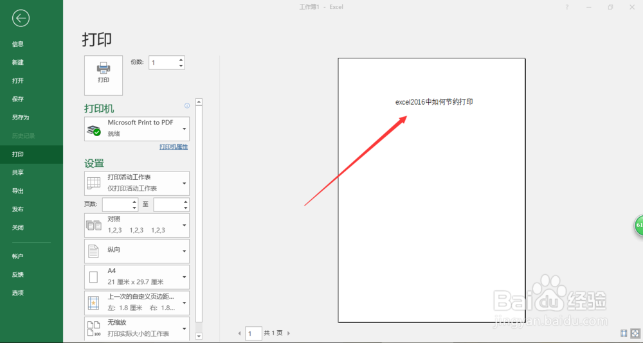Click the margins icon with star
The width and height of the screenshot is (643, 343).
click(93, 303)
